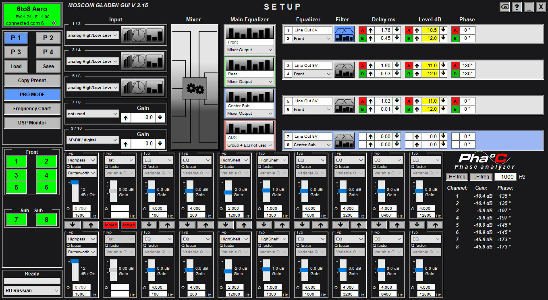Select preset P 3

(x=16, y=52)
